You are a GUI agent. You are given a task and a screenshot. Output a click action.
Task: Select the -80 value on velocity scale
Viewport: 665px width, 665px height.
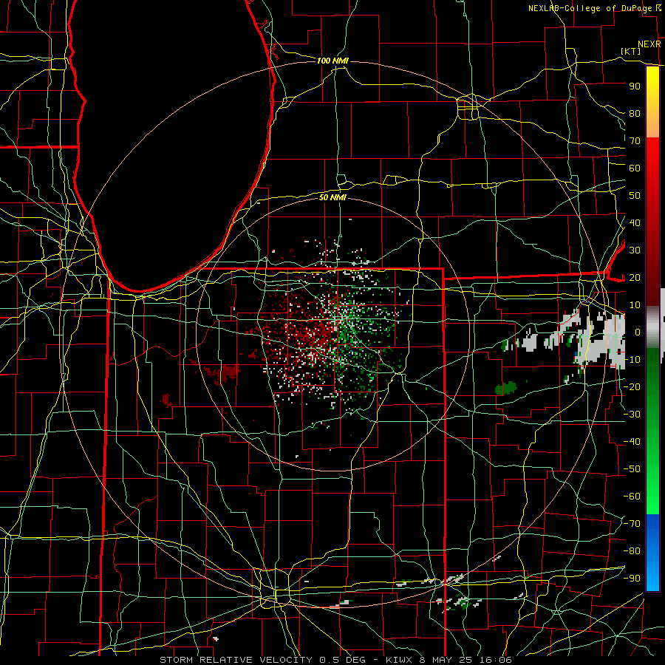point(632,551)
